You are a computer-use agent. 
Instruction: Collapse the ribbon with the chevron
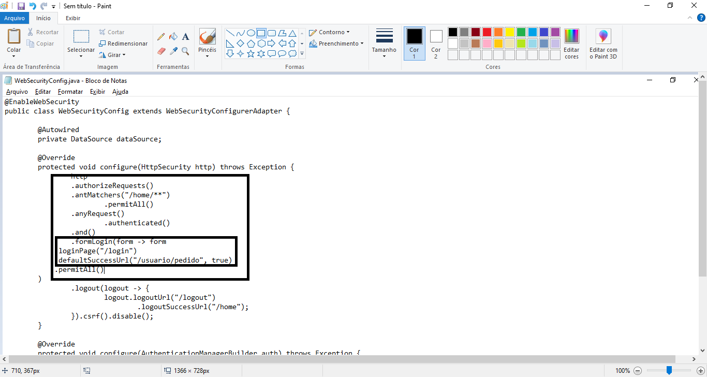[x=691, y=18]
